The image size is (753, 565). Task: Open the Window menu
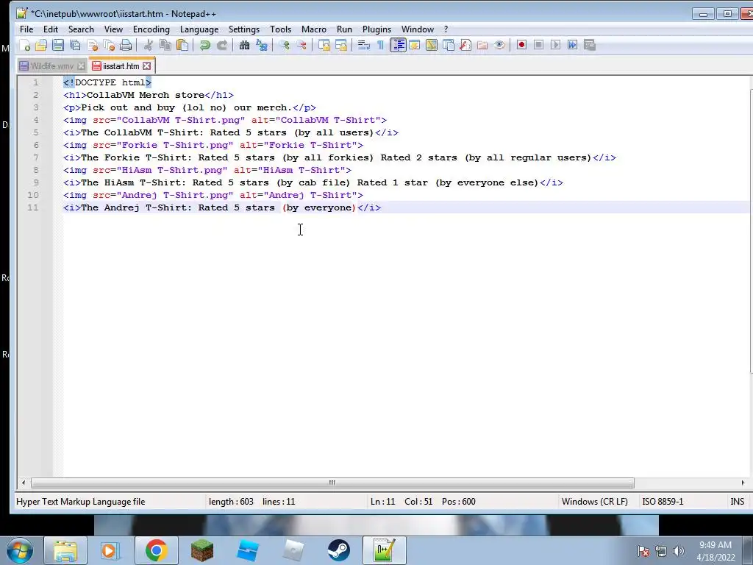[x=418, y=29]
